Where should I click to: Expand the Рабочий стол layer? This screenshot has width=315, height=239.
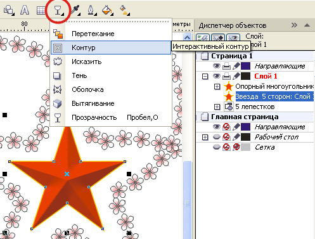(x=205, y=137)
